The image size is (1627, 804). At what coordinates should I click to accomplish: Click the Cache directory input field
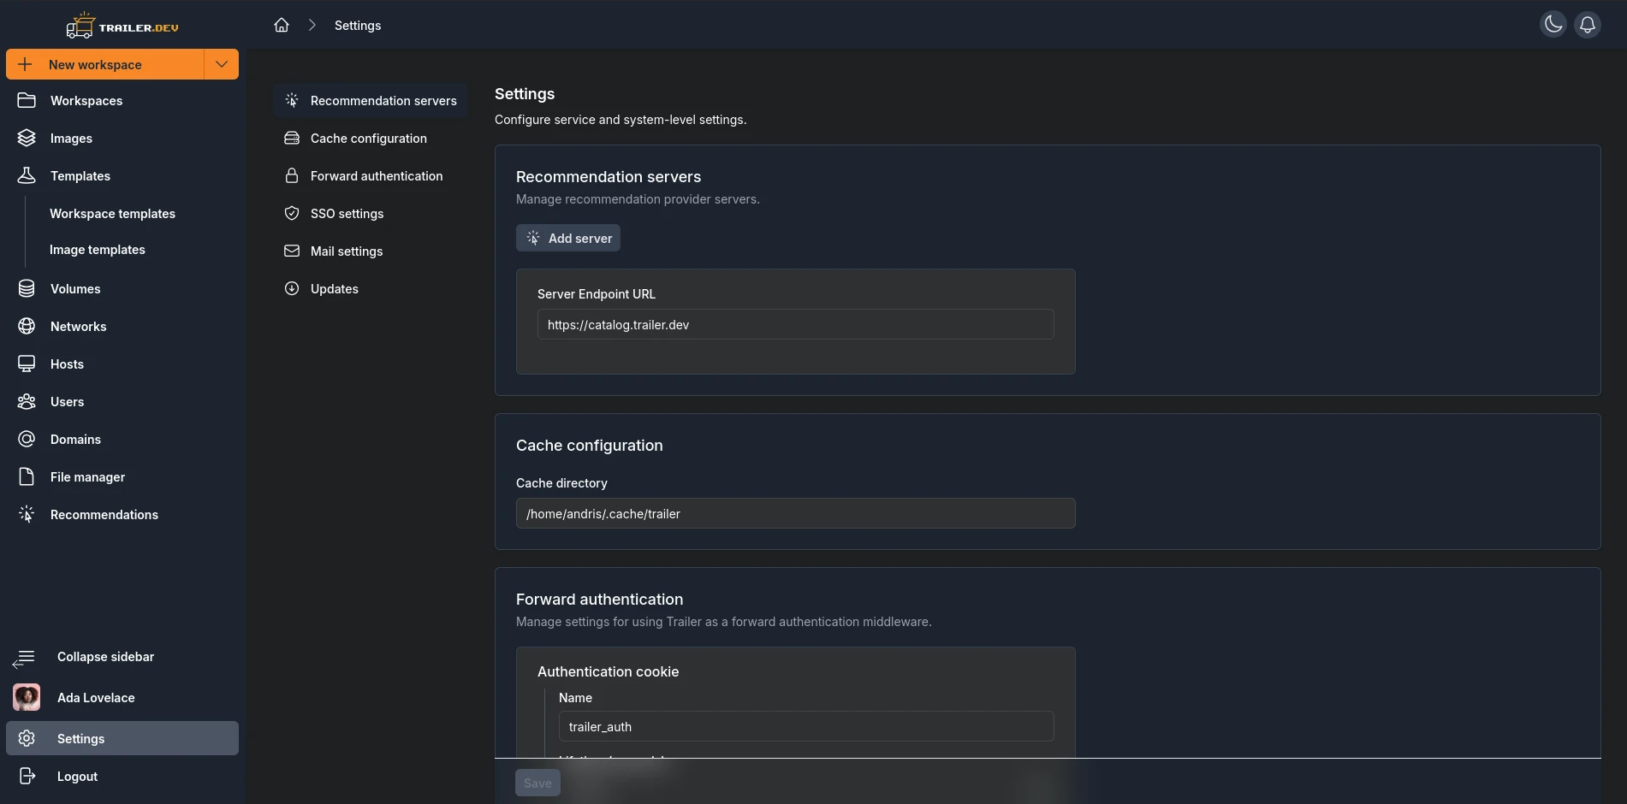click(795, 513)
